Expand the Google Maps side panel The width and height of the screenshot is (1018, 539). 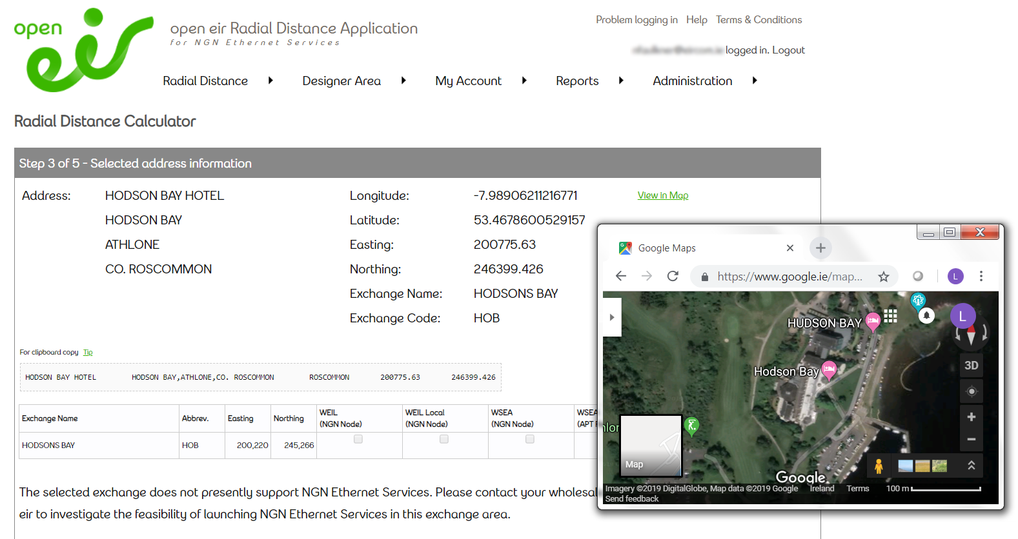pyautogui.click(x=612, y=317)
